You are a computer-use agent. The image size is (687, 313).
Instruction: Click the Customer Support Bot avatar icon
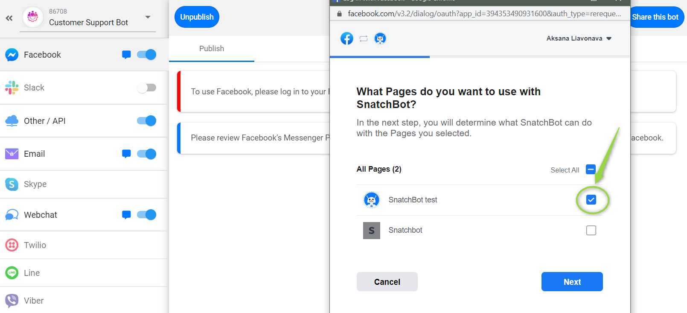pyautogui.click(x=33, y=17)
